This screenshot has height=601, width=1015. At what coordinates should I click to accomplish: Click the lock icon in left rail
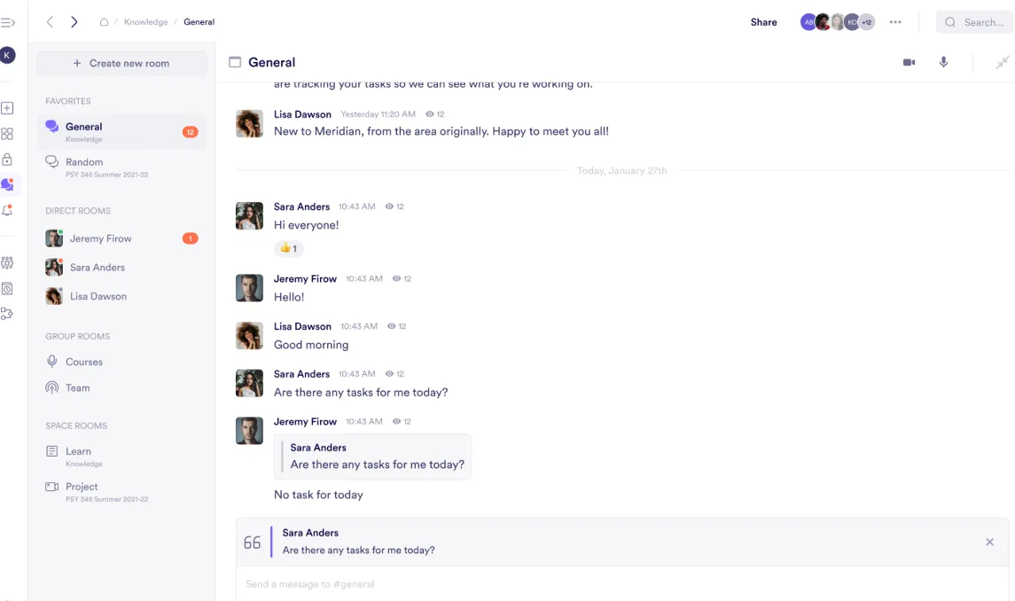(7, 160)
